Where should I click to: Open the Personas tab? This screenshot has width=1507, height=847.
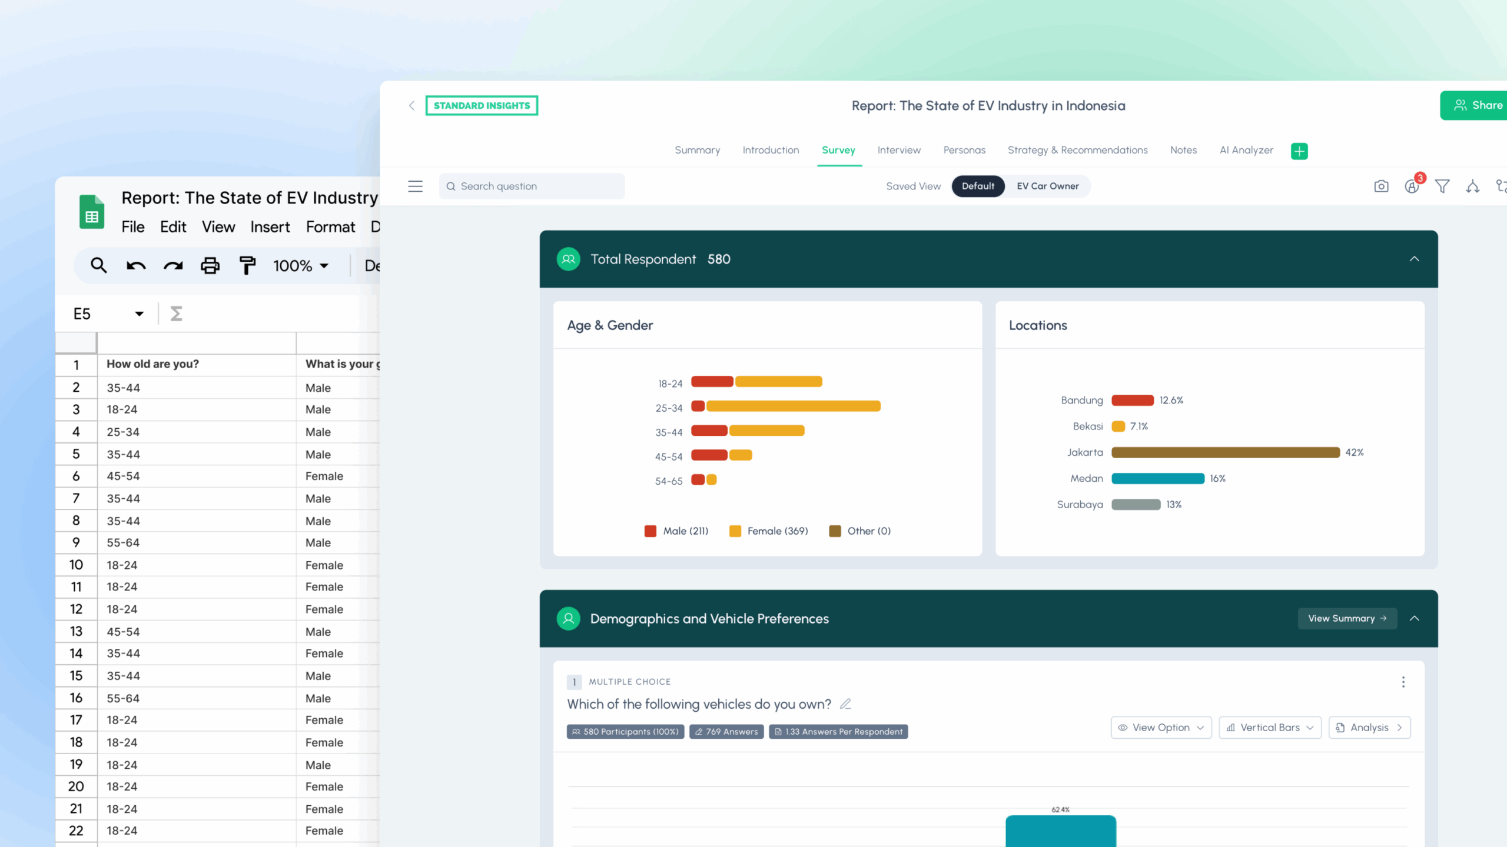point(964,150)
